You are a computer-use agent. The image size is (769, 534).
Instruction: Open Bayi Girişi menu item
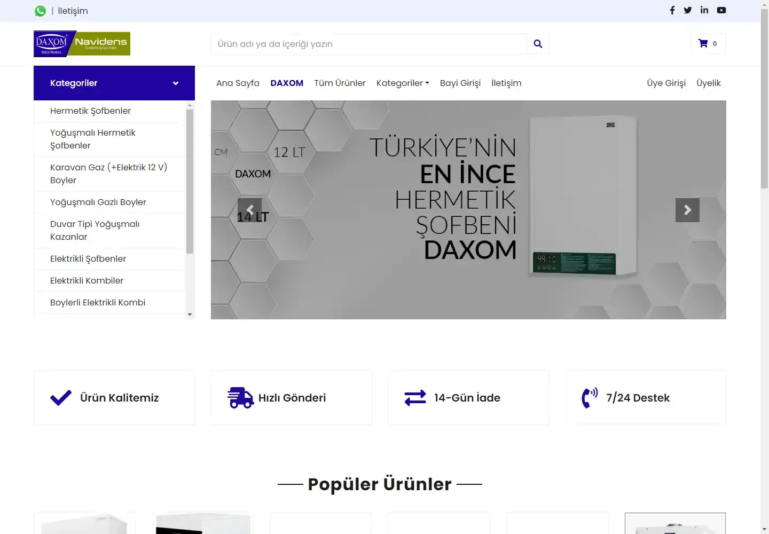pyautogui.click(x=460, y=83)
